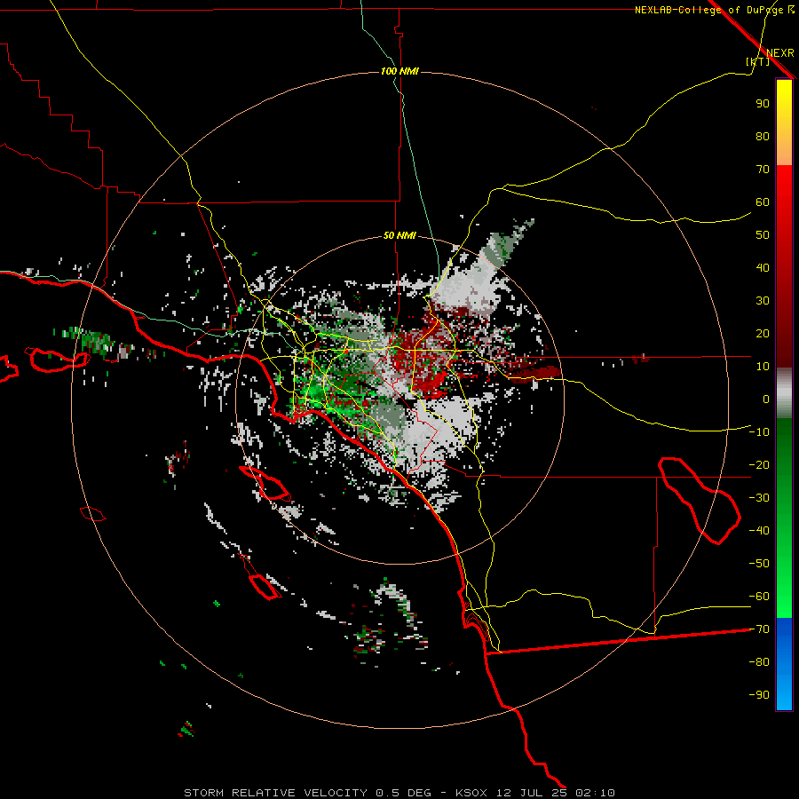799x799 pixels.
Task: Click the 12 JUL 25 date in footer
Action: pos(532,793)
